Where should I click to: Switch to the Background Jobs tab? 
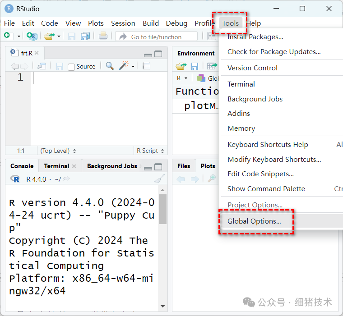coord(112,166)
